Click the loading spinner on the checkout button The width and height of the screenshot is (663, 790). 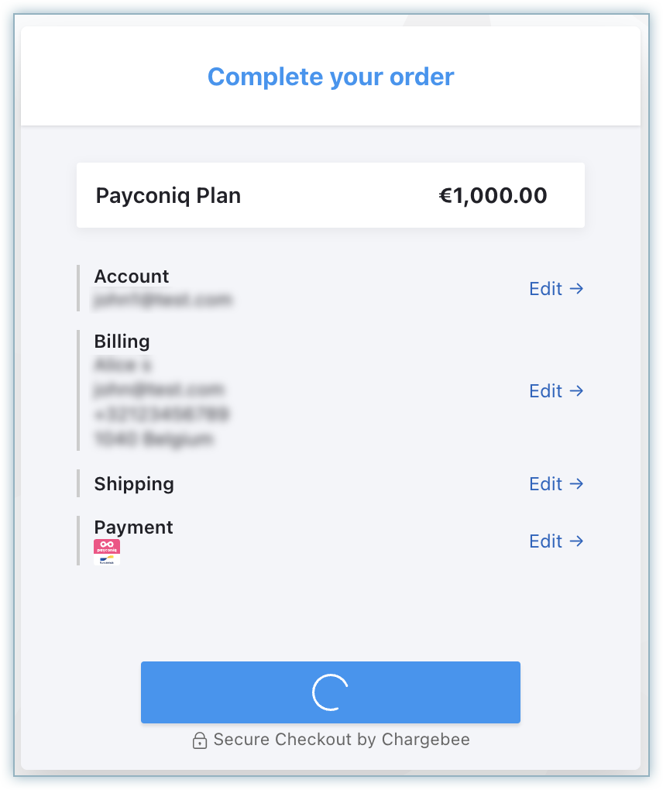(x=330, y=692)
